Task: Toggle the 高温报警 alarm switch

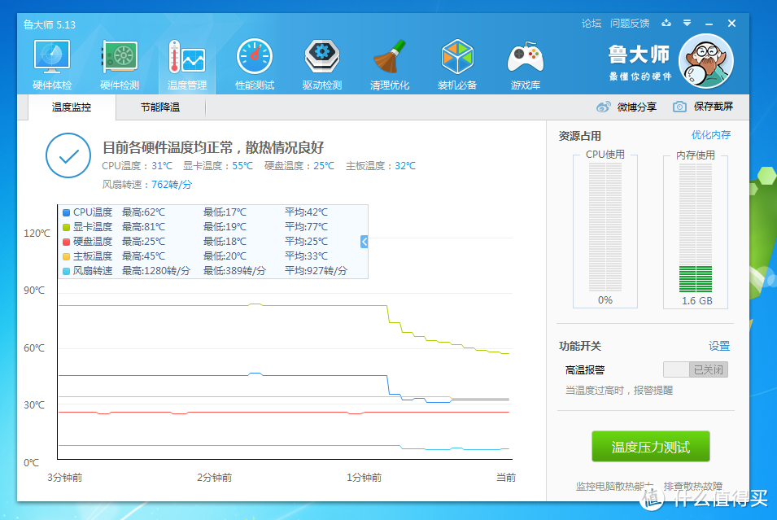Action: (x=696, y=369)
